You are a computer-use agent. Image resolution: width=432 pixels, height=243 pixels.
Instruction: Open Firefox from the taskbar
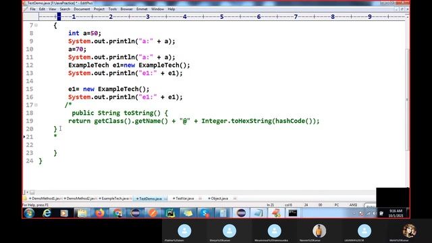coord(100,213)
